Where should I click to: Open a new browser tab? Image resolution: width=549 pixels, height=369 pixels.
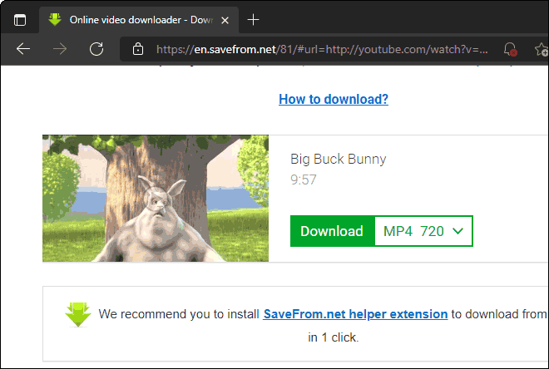coord(253,20)
